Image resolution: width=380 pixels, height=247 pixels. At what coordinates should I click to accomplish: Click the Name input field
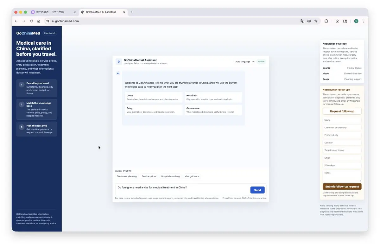(x=342, y=120)
